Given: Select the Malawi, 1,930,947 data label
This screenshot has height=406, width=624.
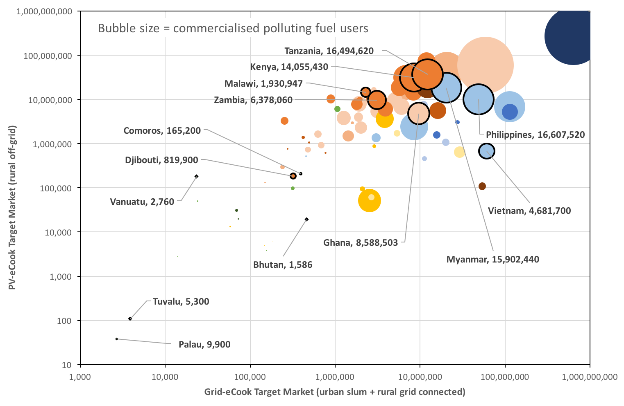Looking at the screenshot, I should [x=263, y=84].
